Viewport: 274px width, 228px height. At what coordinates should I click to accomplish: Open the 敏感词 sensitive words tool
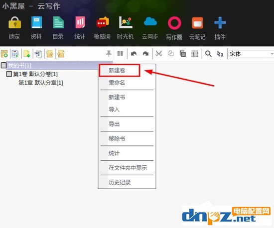(103, 22)
